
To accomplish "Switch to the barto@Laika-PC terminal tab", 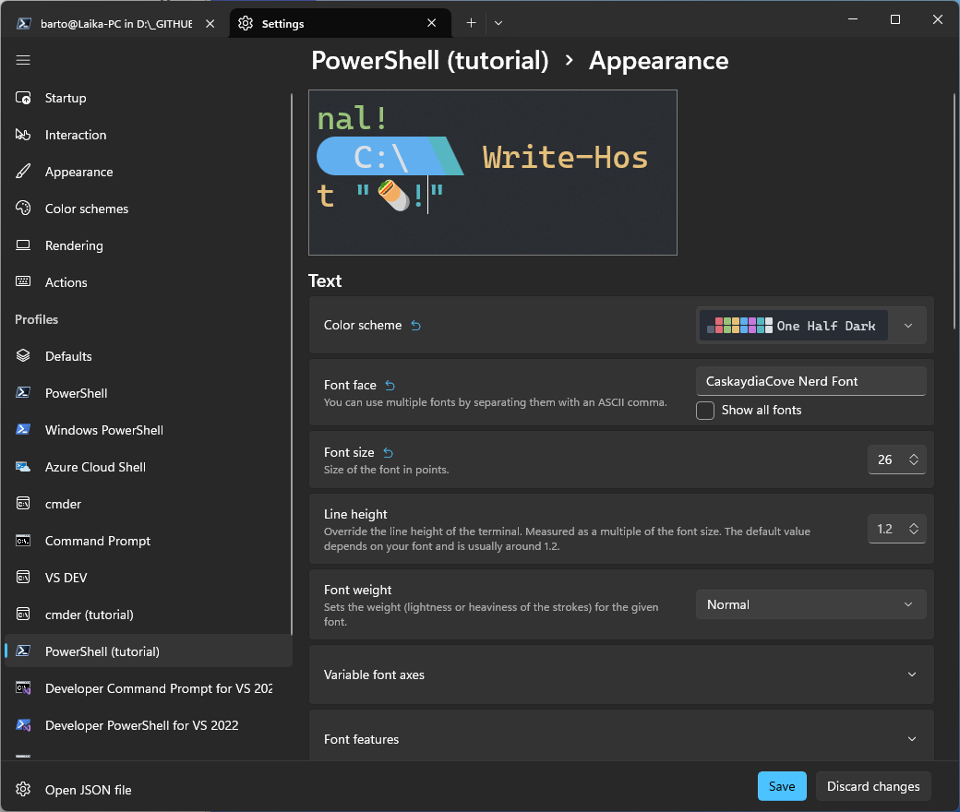I will click(115, 23).
